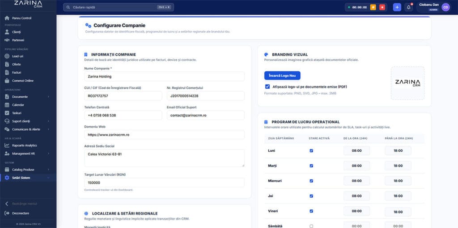The height and width of the screenshot is (228, 458).
Task: Toggle Vineri active state checkbox
Action: [311, 211]
